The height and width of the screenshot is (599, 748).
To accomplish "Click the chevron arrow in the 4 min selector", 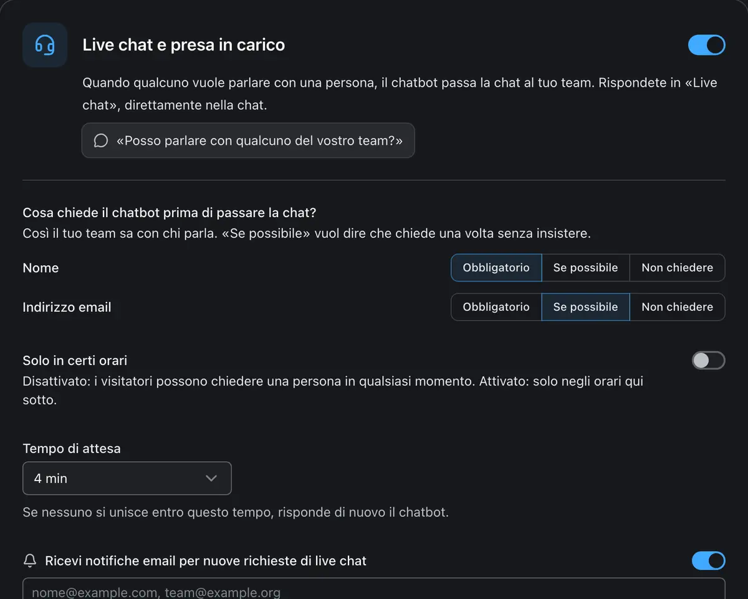I will coord(211,479).
